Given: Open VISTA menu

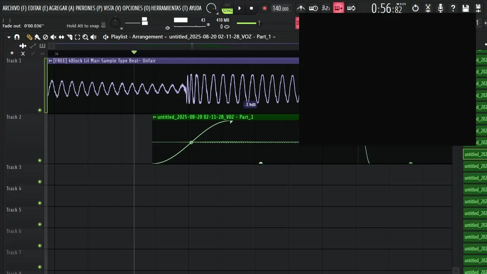Looking at the screenshot, I should coord(112,8).
